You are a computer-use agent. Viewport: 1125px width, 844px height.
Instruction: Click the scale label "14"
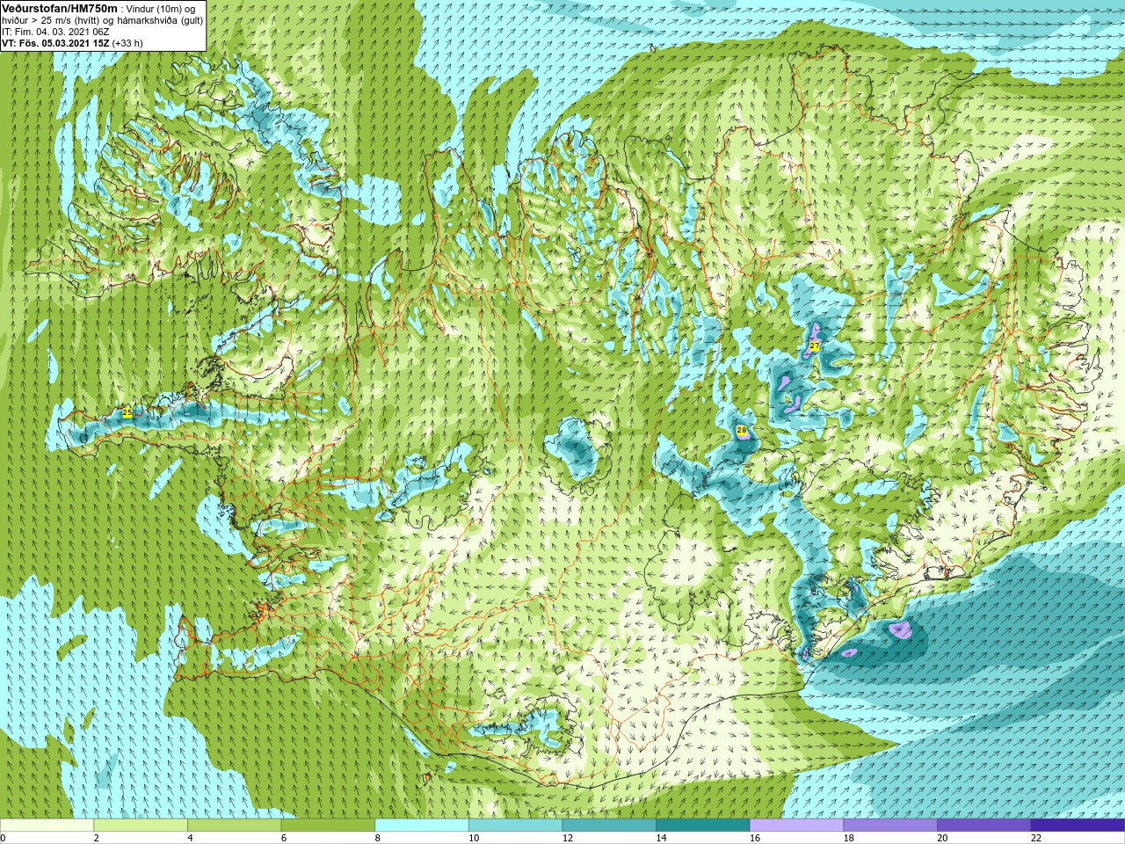point(661,838)
